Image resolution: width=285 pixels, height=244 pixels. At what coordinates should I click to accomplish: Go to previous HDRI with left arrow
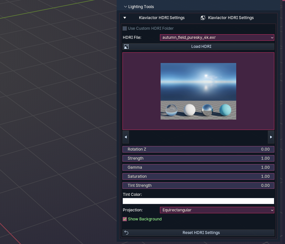[126, 137]
